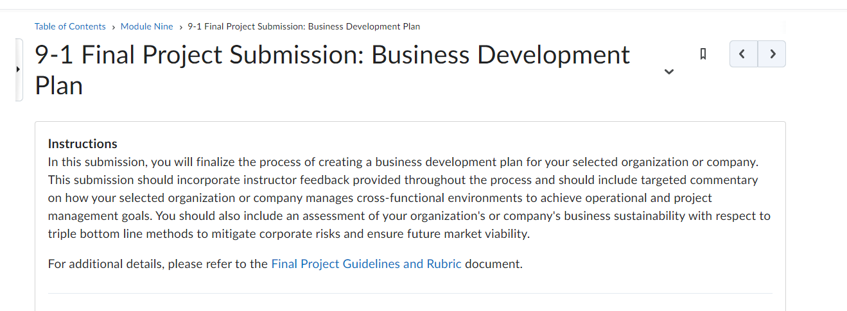Click the horizontal divider below the instructions
The height and width of the screenshot is (311, 847).
pyautogui.click(x=410, y=294)
